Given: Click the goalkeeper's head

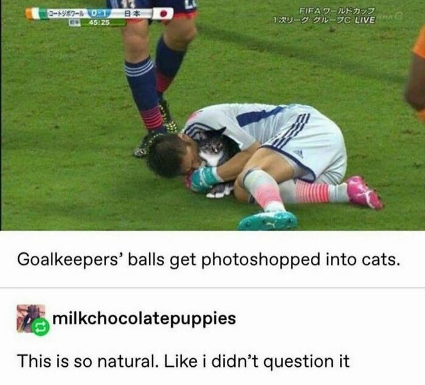Looking at the screenshot, I should 169,156.
